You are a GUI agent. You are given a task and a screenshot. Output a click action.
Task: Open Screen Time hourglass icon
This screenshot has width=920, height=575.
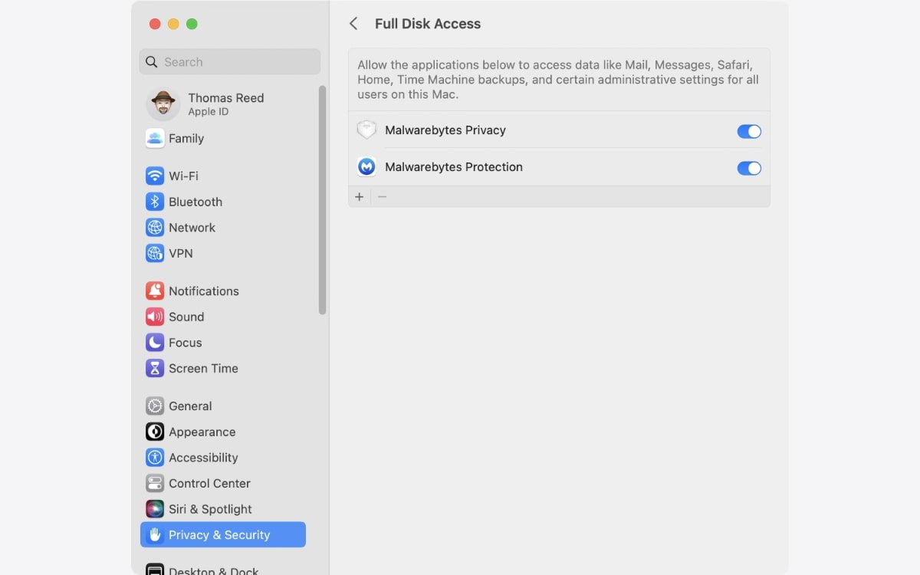click(x=155, y=368)
